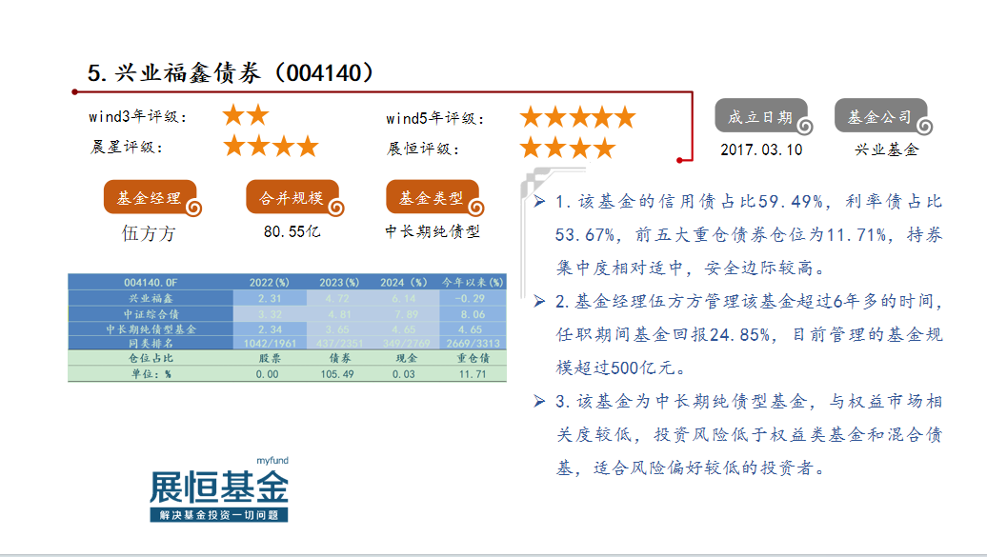Click the 展恒基金 myfund logo
The width and height of the screenshot is (987, 557).
coord(219,490)
